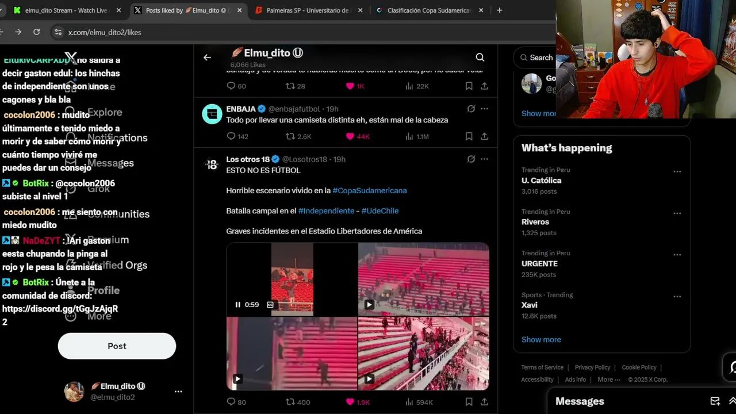Open the #UdeChile hashtag
The height and width of the screenshot is (414, 736).
click(380, 211)
